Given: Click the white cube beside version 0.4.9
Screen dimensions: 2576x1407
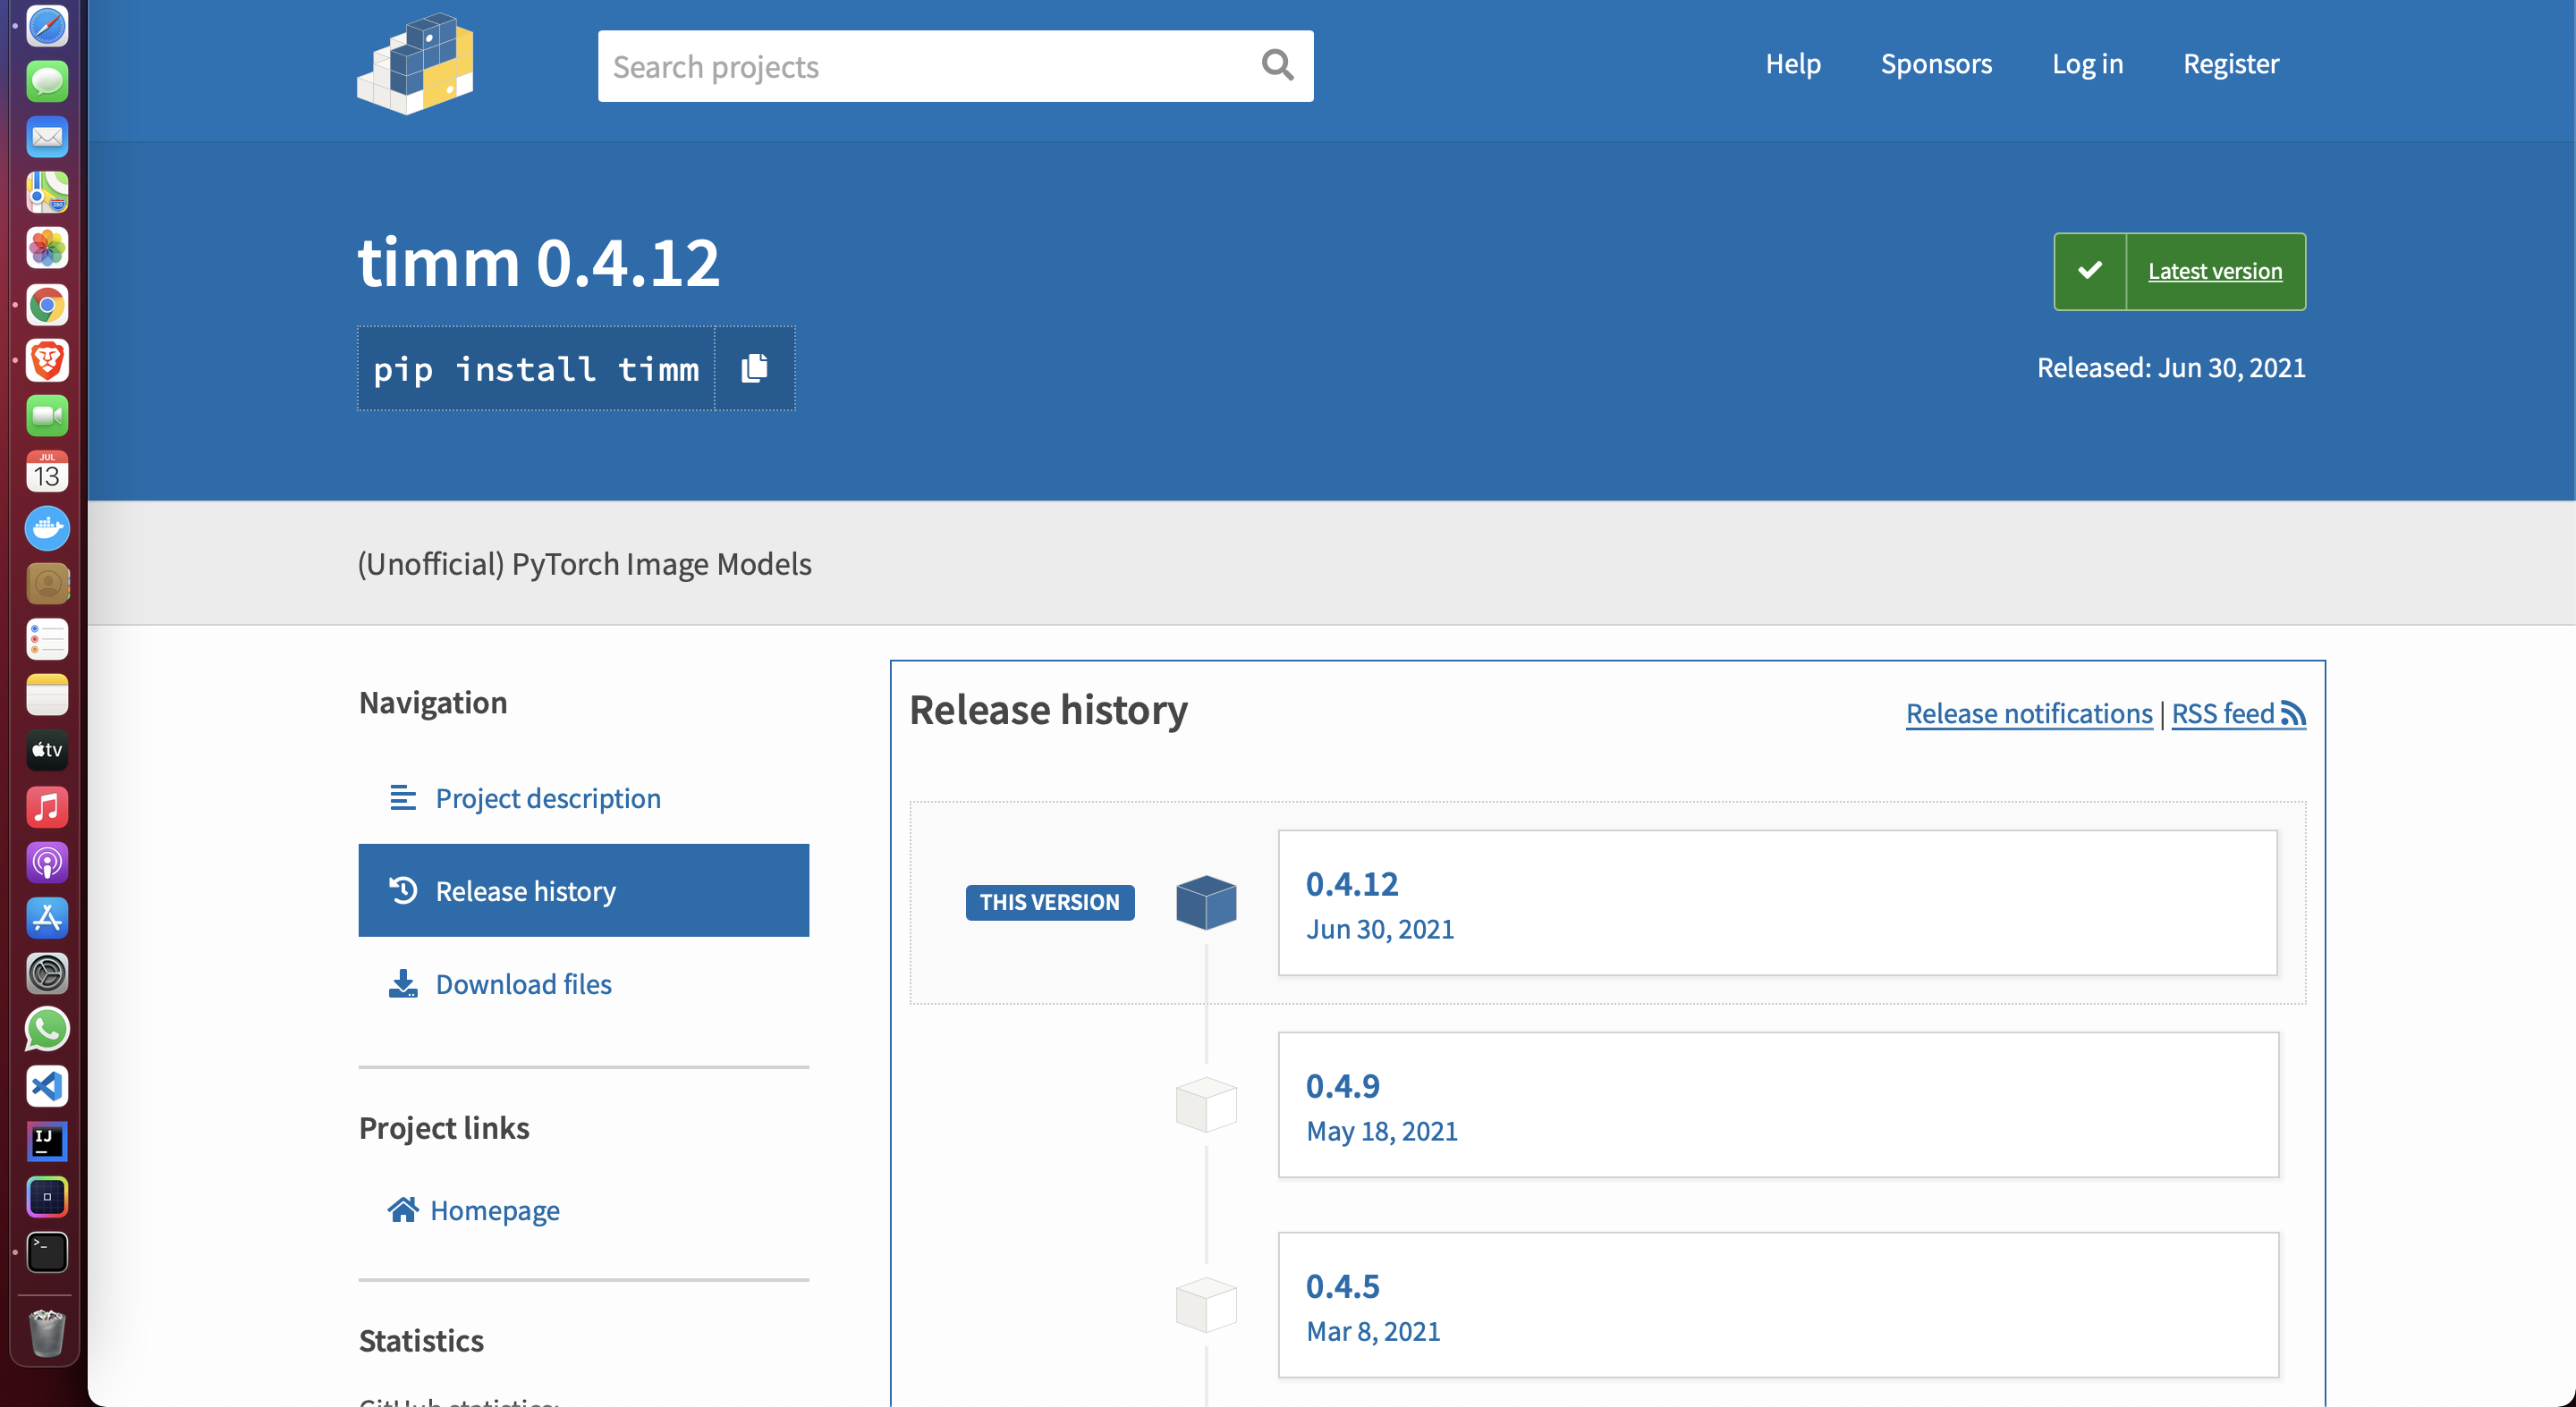Looking at the screenshot, I should click(x=1206, y=1104).
